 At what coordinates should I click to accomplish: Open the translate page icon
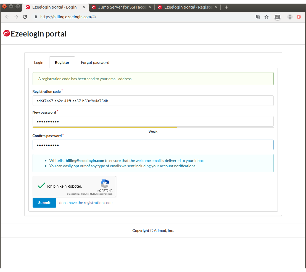[258, 17]
